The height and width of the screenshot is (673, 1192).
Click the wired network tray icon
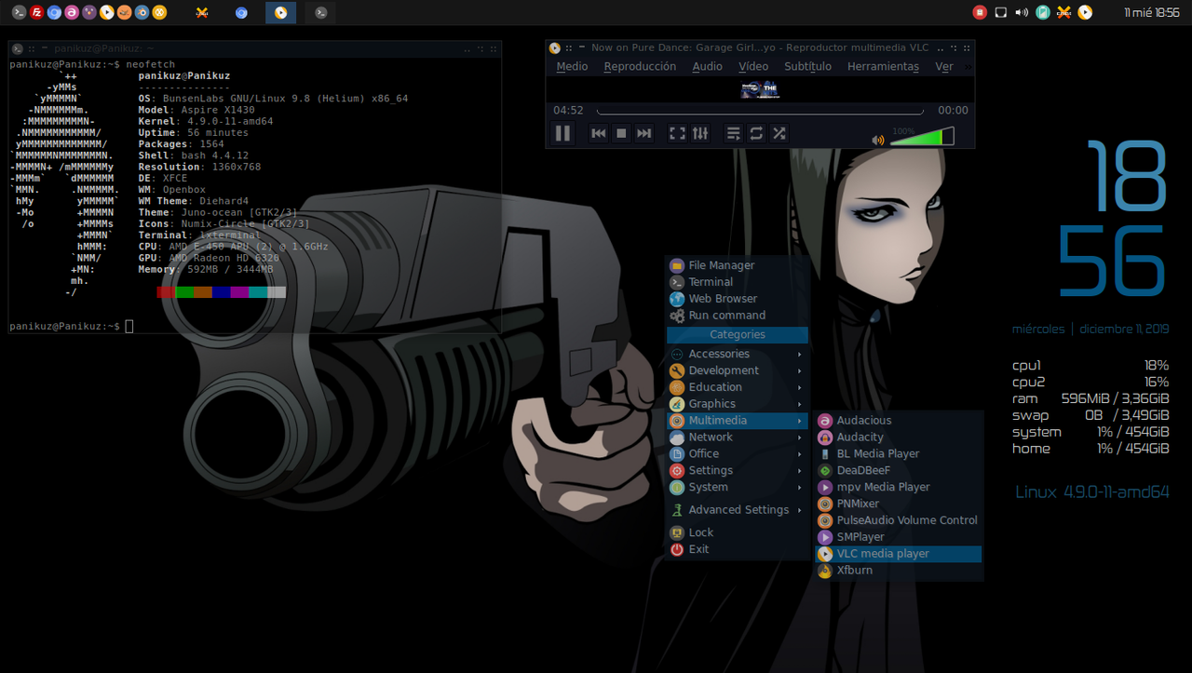pyautogui.click(x=1001, y=12)
